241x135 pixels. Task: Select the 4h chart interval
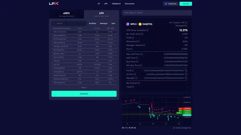click(x=132, y=128)
